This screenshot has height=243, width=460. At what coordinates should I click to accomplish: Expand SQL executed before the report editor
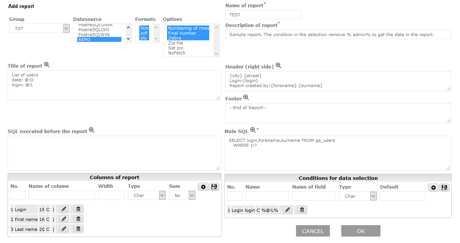[91, 130]
